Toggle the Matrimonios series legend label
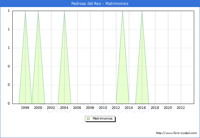 [x=103, y=119]
